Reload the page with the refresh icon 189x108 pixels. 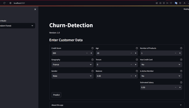coord(4,3)
